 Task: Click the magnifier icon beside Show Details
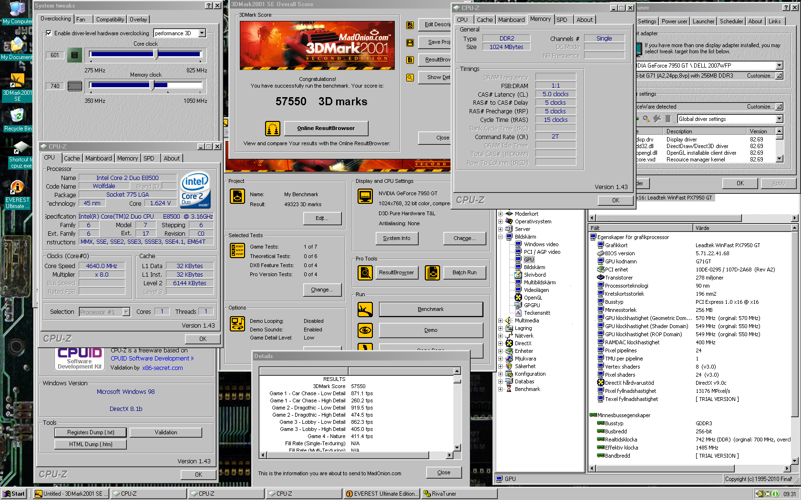coord(410,77)
